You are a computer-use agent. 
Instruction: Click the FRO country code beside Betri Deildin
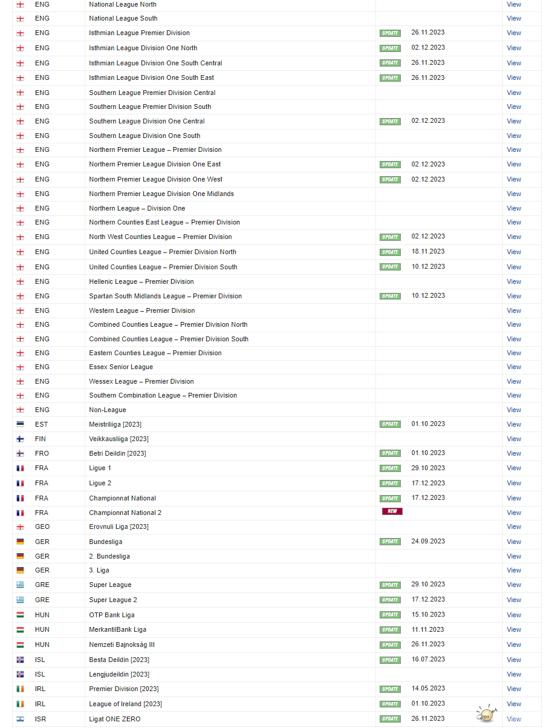42,453
